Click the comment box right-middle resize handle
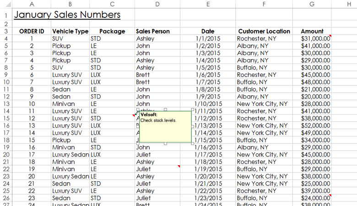This screenshot has height=206, width=357. 192,127
